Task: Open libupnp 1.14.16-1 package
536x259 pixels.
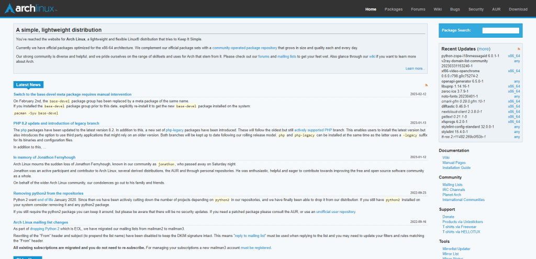Action: point(455,86)
